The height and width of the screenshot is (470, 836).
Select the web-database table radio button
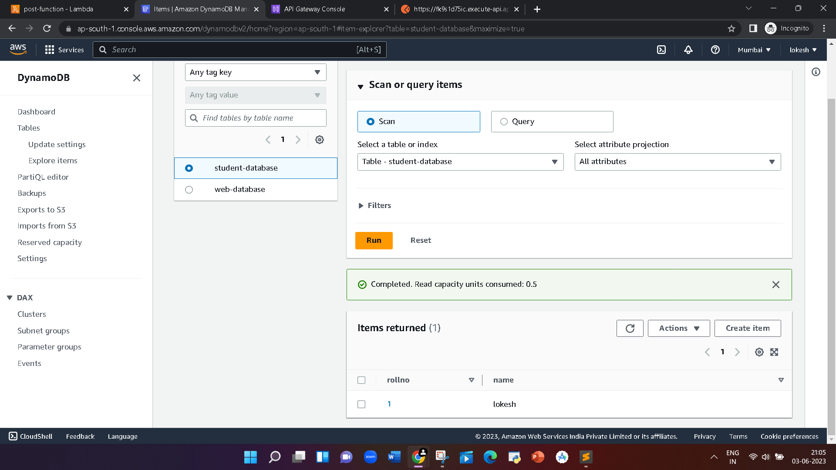coord(189,189)
